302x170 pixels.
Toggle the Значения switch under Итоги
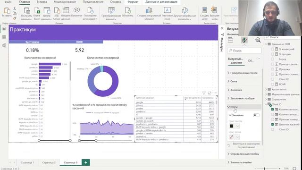pos(256,115)
